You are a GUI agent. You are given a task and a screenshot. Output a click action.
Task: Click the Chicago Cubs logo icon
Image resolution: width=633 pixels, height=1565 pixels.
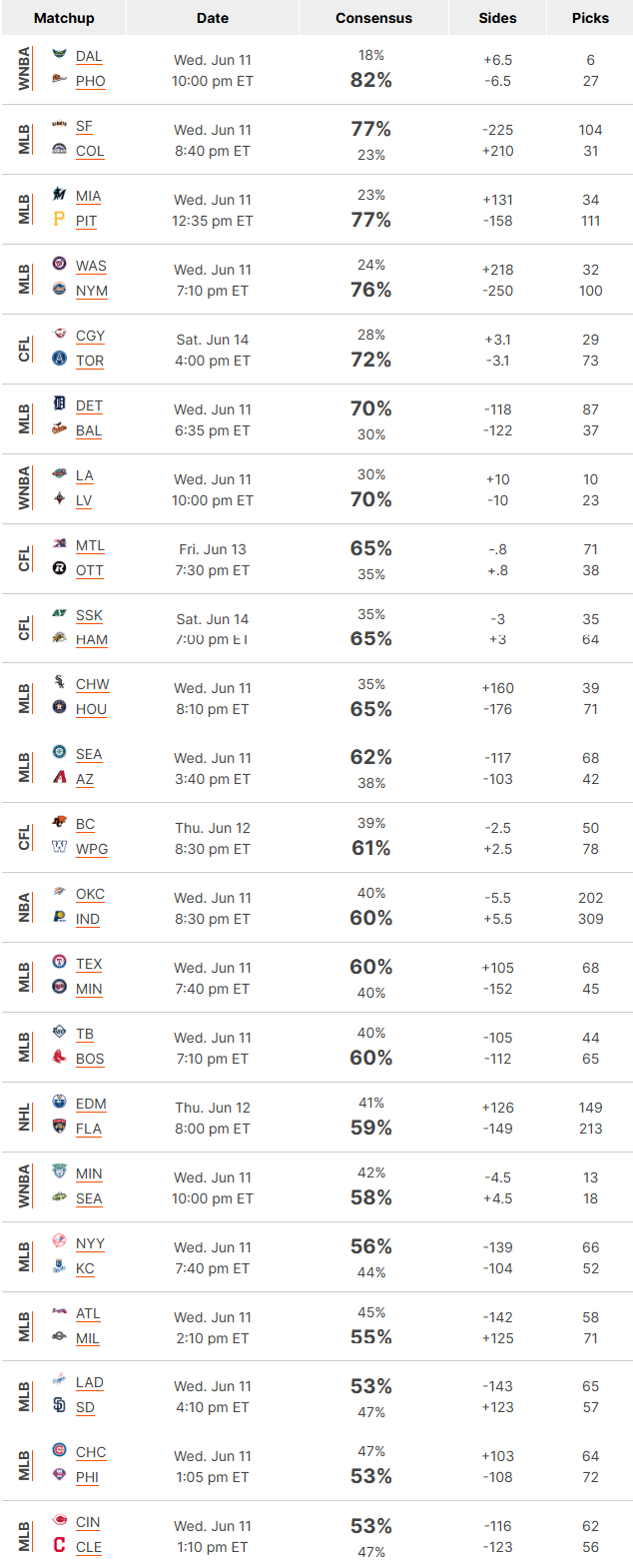59,1451
